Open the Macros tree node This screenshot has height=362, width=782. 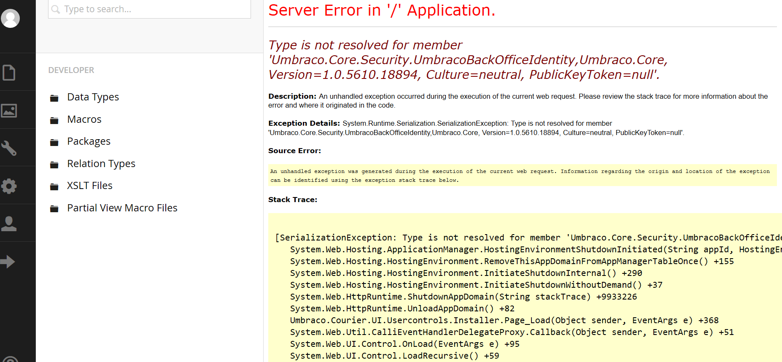pyautogui.click(x=84, y=119)
